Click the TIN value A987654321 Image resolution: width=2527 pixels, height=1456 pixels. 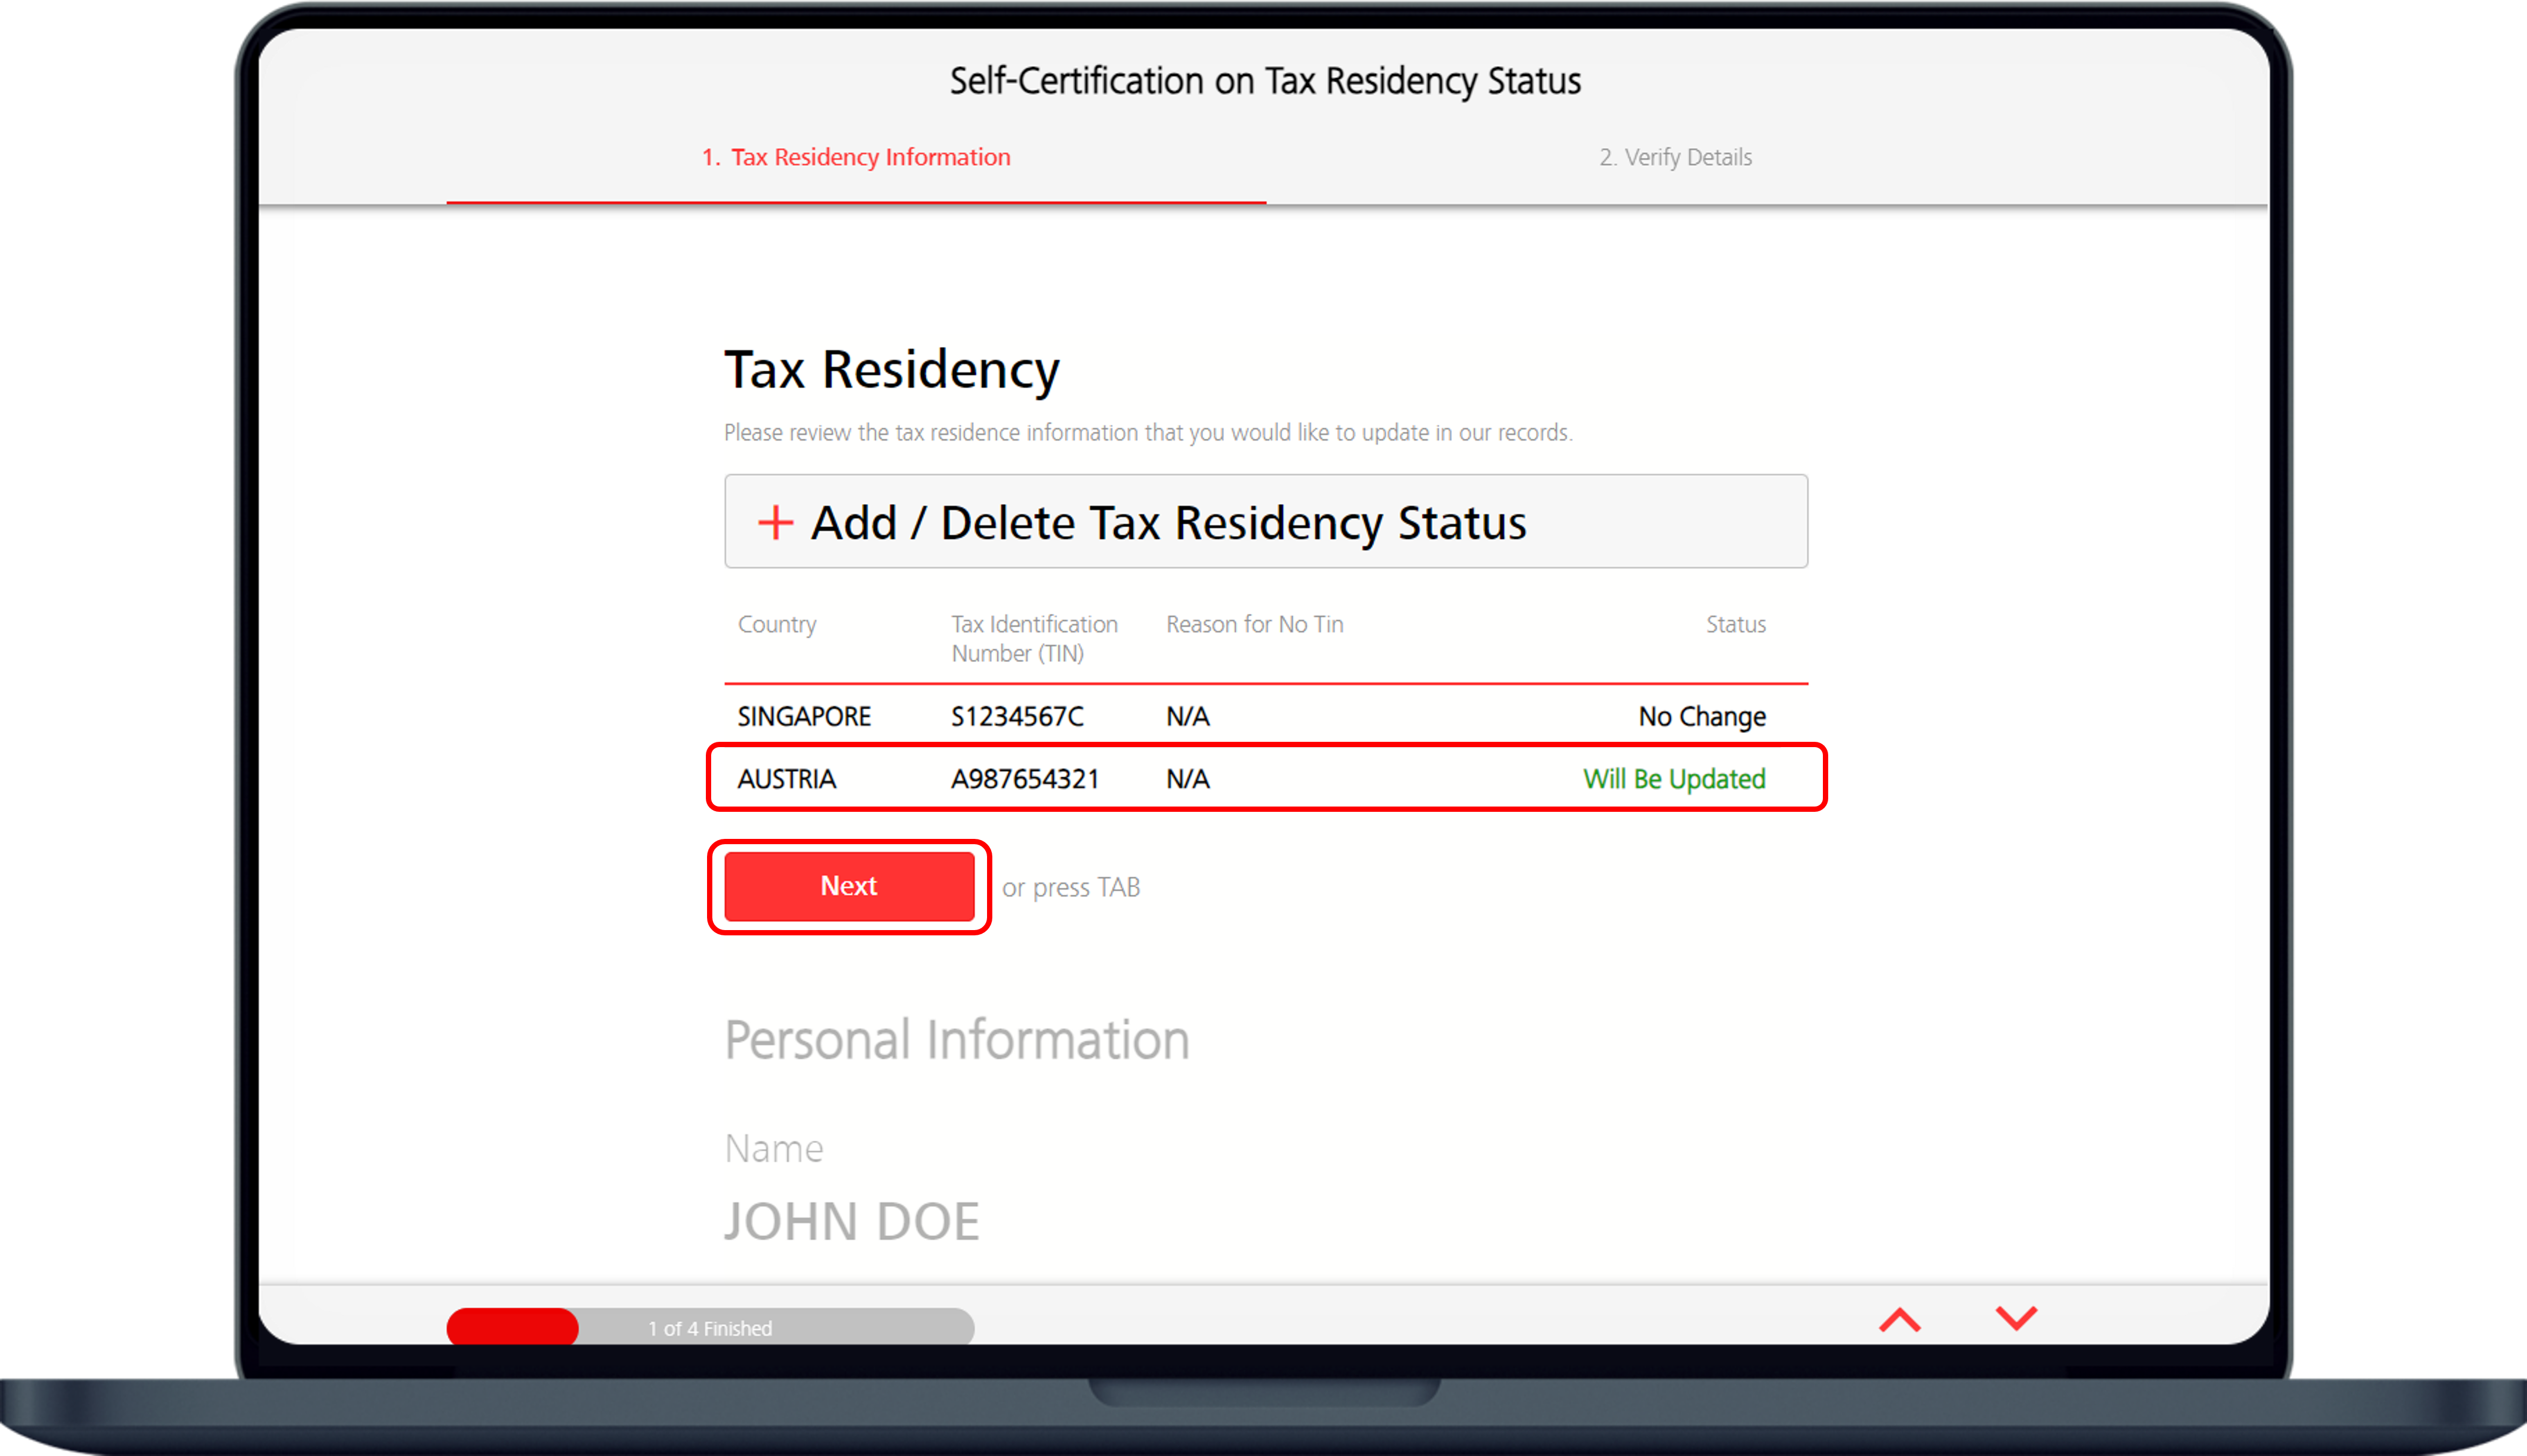pos(1025,779)
